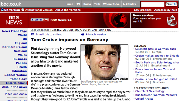This screenshot has height=101, width=179.
Task: Open the Scotland section in sidebar
Action: point(20,51)
